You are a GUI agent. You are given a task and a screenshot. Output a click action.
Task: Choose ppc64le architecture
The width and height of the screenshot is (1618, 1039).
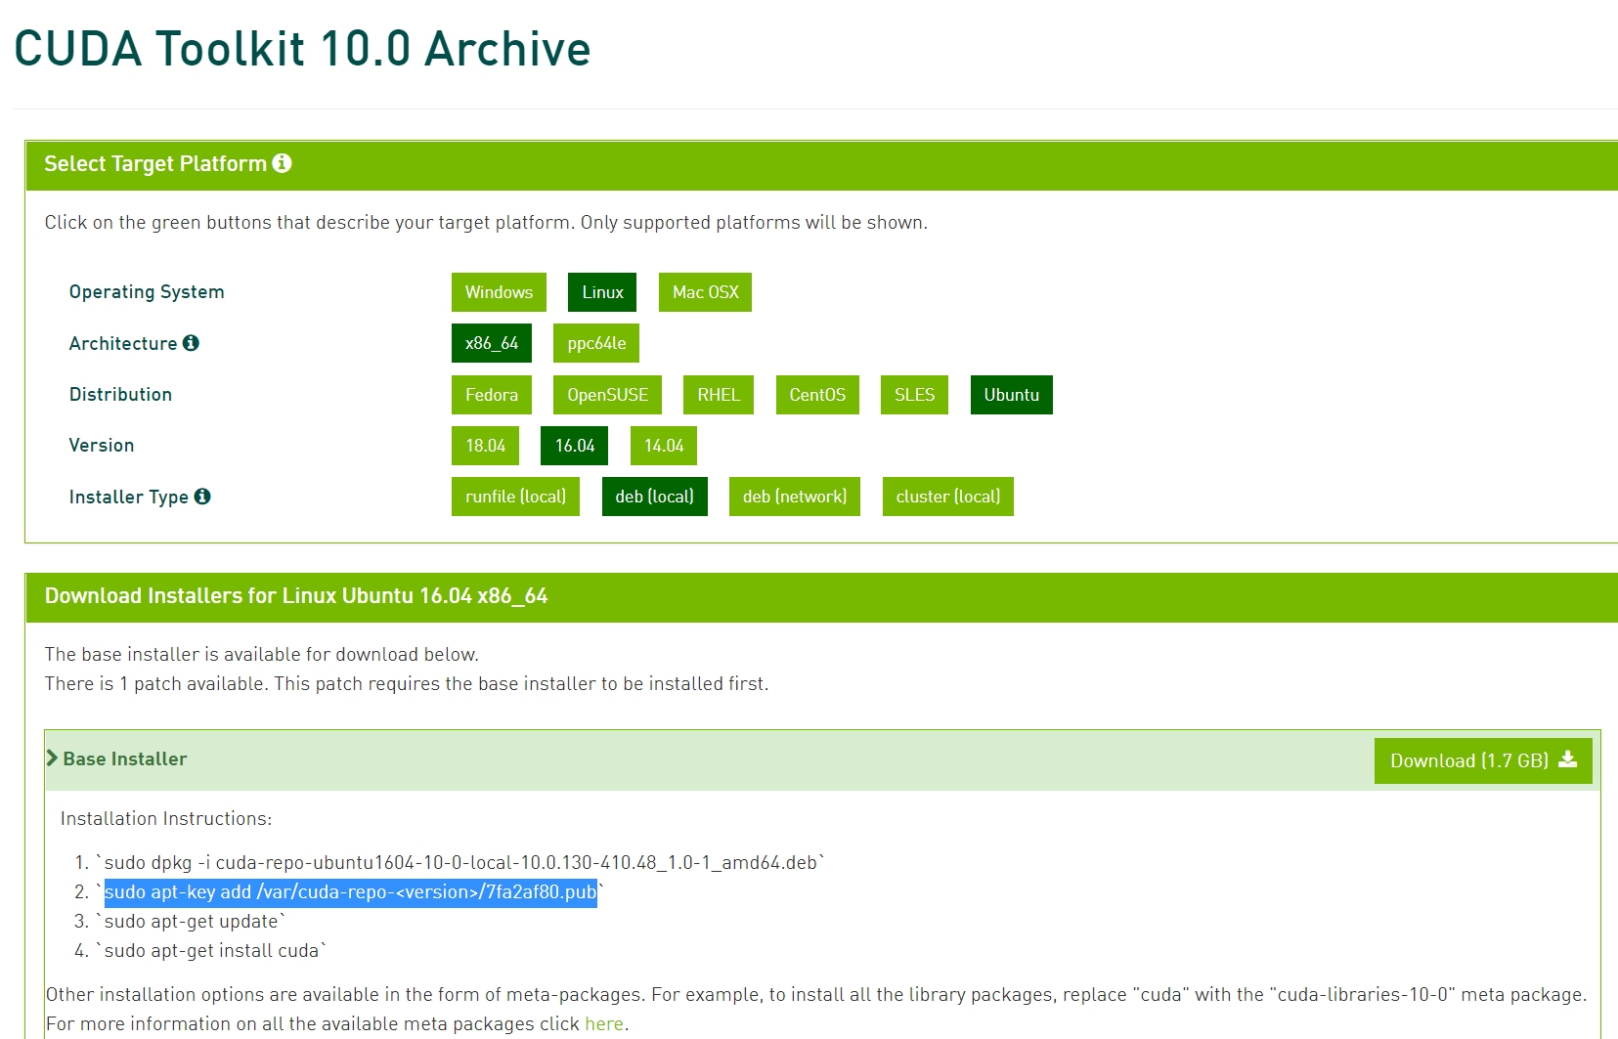(x=596, y=343)
